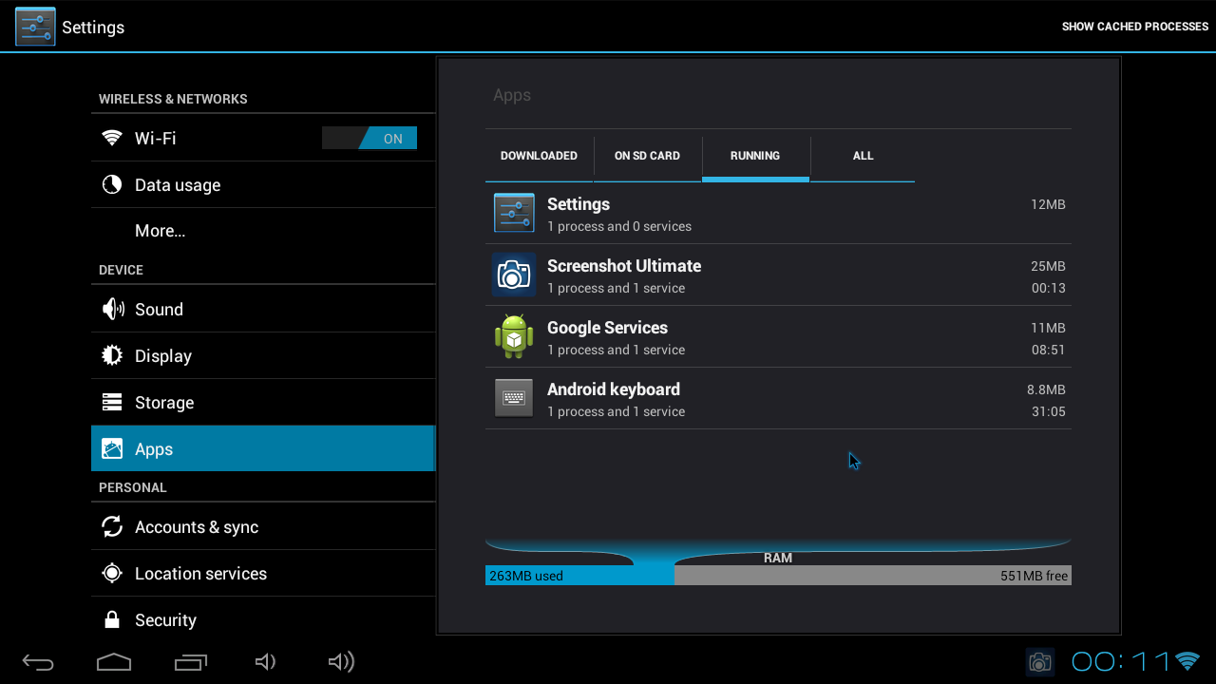Click the Storage bars icon
This screenshot has height=684, width=1216.
click(x=112, y=402)
